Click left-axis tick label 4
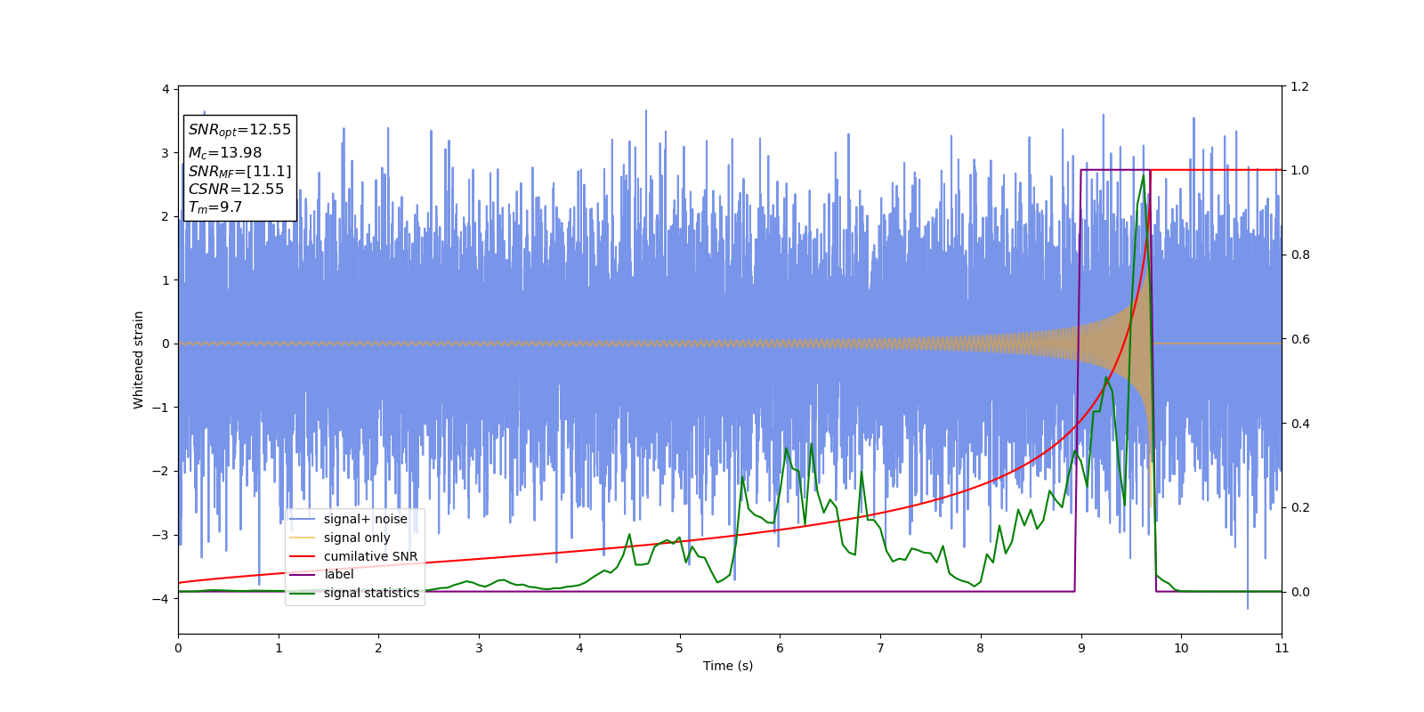This screenshot has height=712, width=1424. coord(166,89)
